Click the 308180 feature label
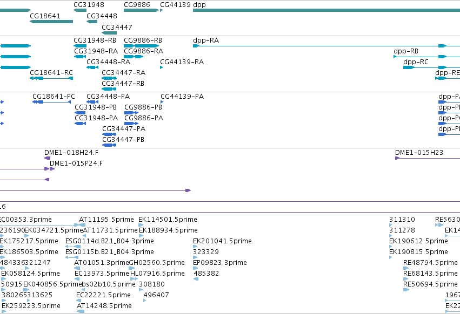This screenshot has width=460, height=314. click(x=152, y=284)
